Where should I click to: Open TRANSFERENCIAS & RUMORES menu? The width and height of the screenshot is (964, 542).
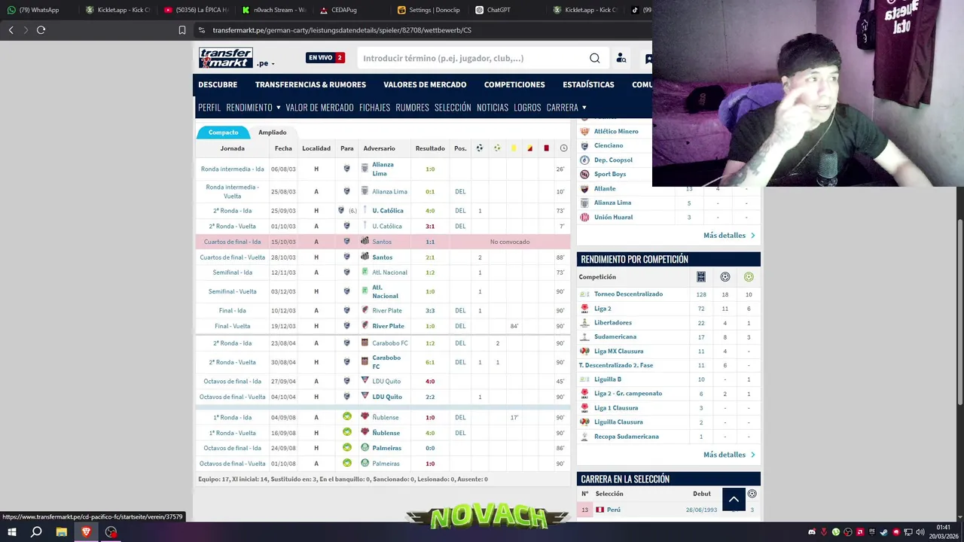point(310,85)
